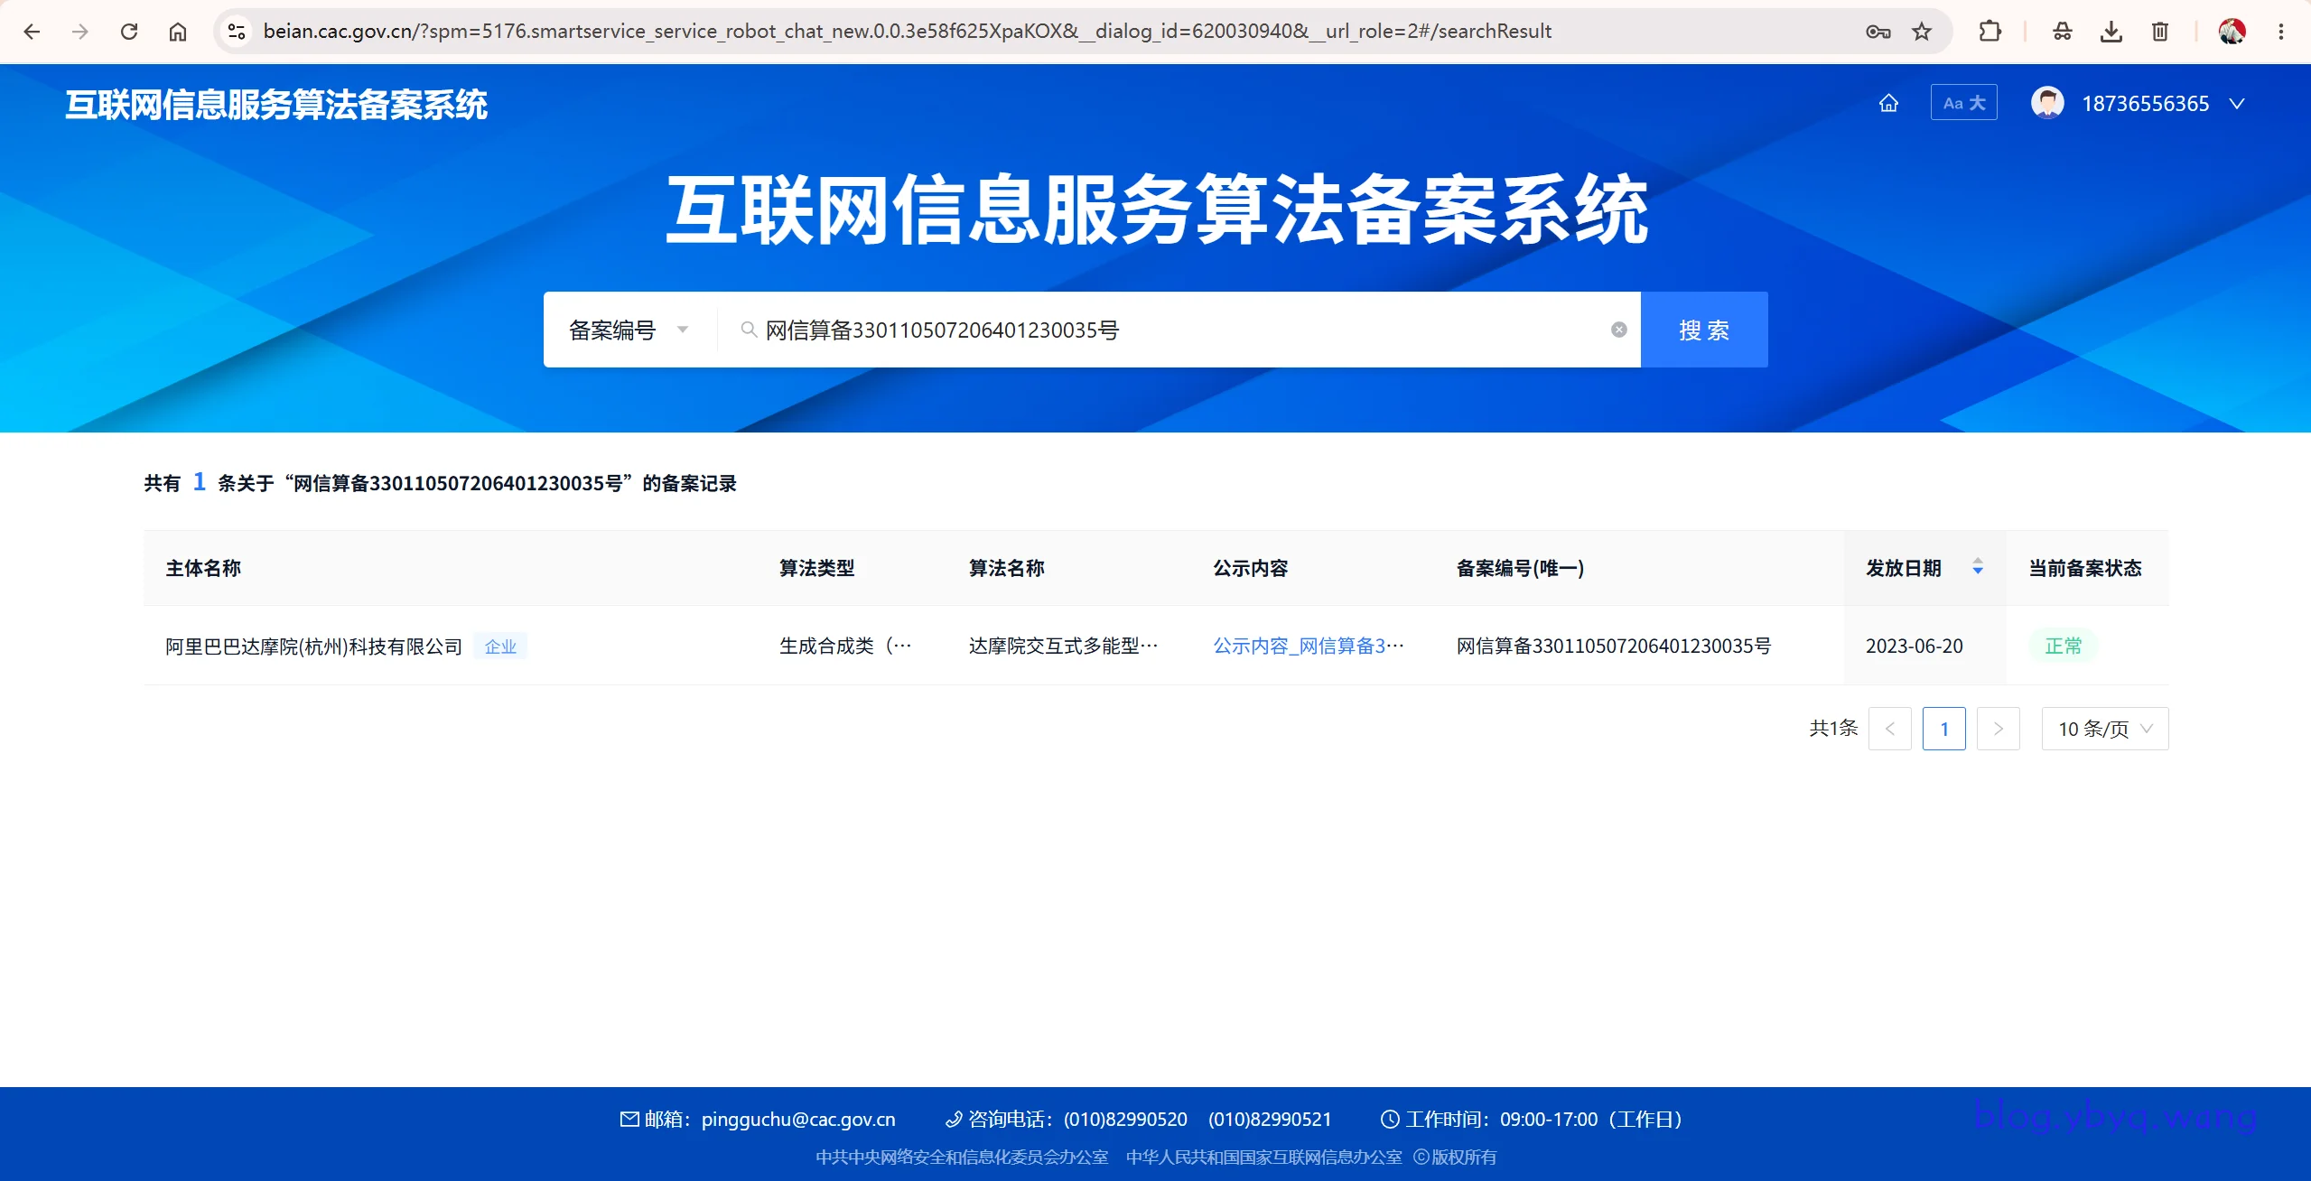The image size is (2311, 1181).
Task: Click the browser forward arrow
Action: (80, 32)
